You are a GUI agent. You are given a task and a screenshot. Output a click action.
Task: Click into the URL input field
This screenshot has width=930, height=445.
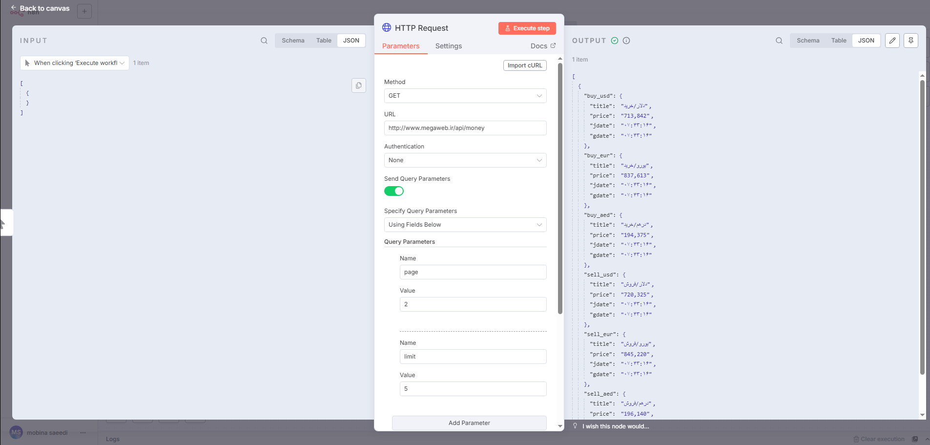[x=465, y=128]
